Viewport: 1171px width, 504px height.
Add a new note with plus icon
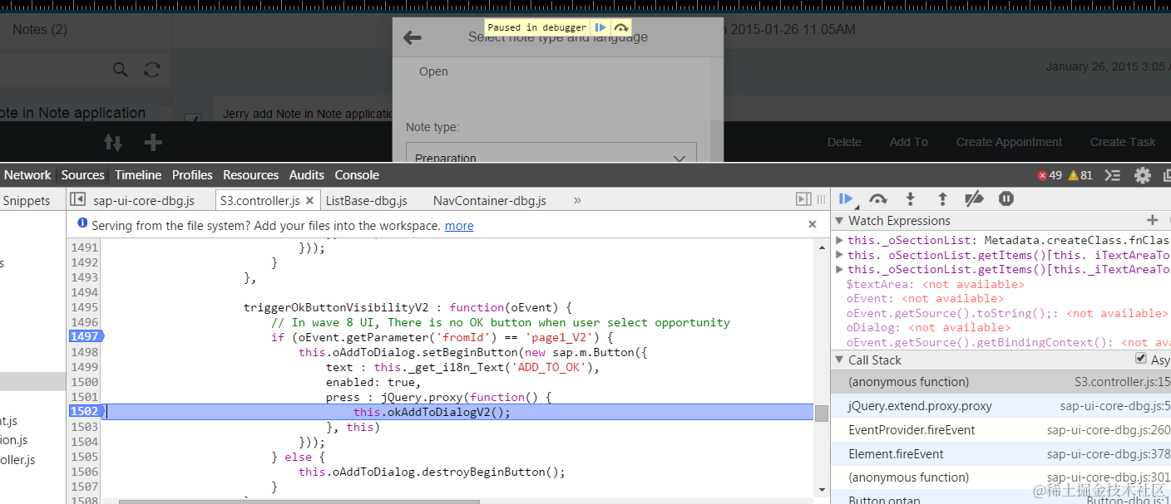(x=153, y=142)
